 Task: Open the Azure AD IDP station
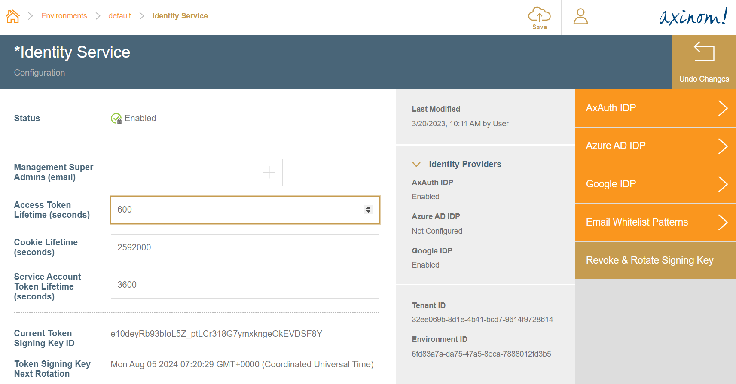[655, 146]
